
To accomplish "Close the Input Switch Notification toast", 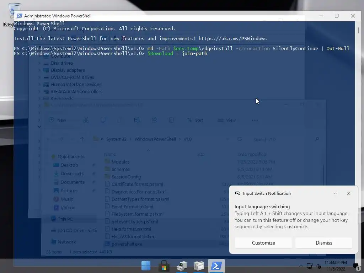I will [349, 193].
